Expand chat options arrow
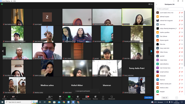Screen dimensions: 185x104 (x=63, y=97)
